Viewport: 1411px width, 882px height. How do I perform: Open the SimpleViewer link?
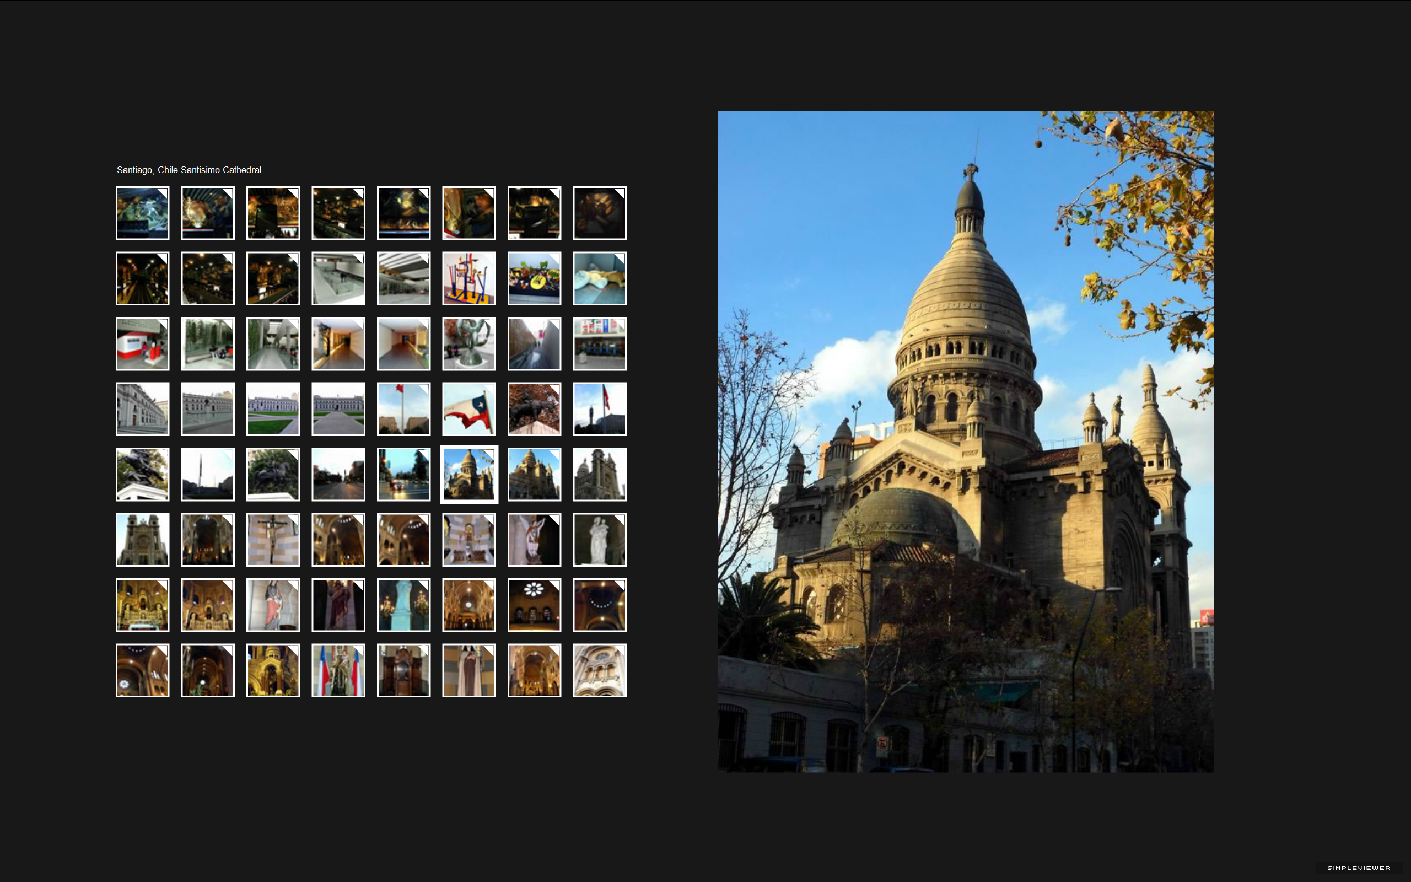pyautogui.click(x=1358, y=868)
